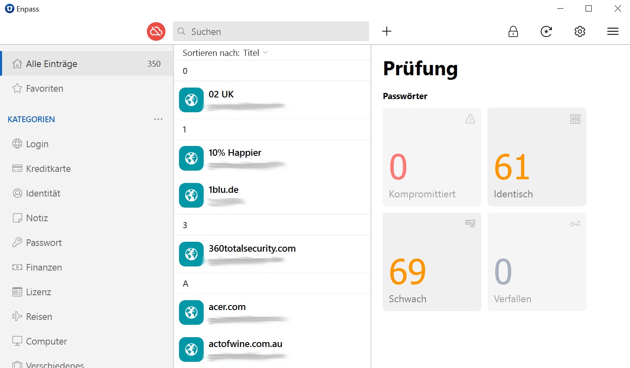Open the 10% Happier entry

272,158
